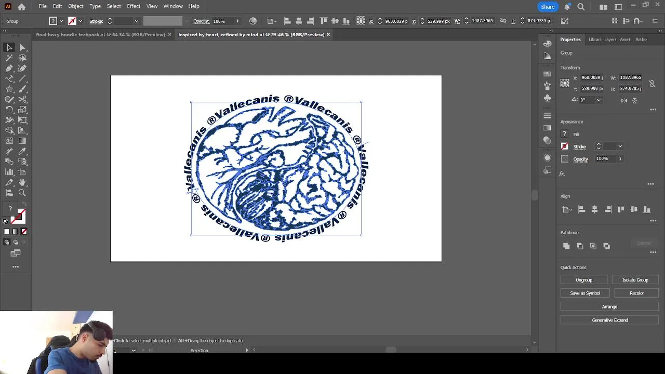
Task: Select the Mesh tool
Action: [9, 141]
